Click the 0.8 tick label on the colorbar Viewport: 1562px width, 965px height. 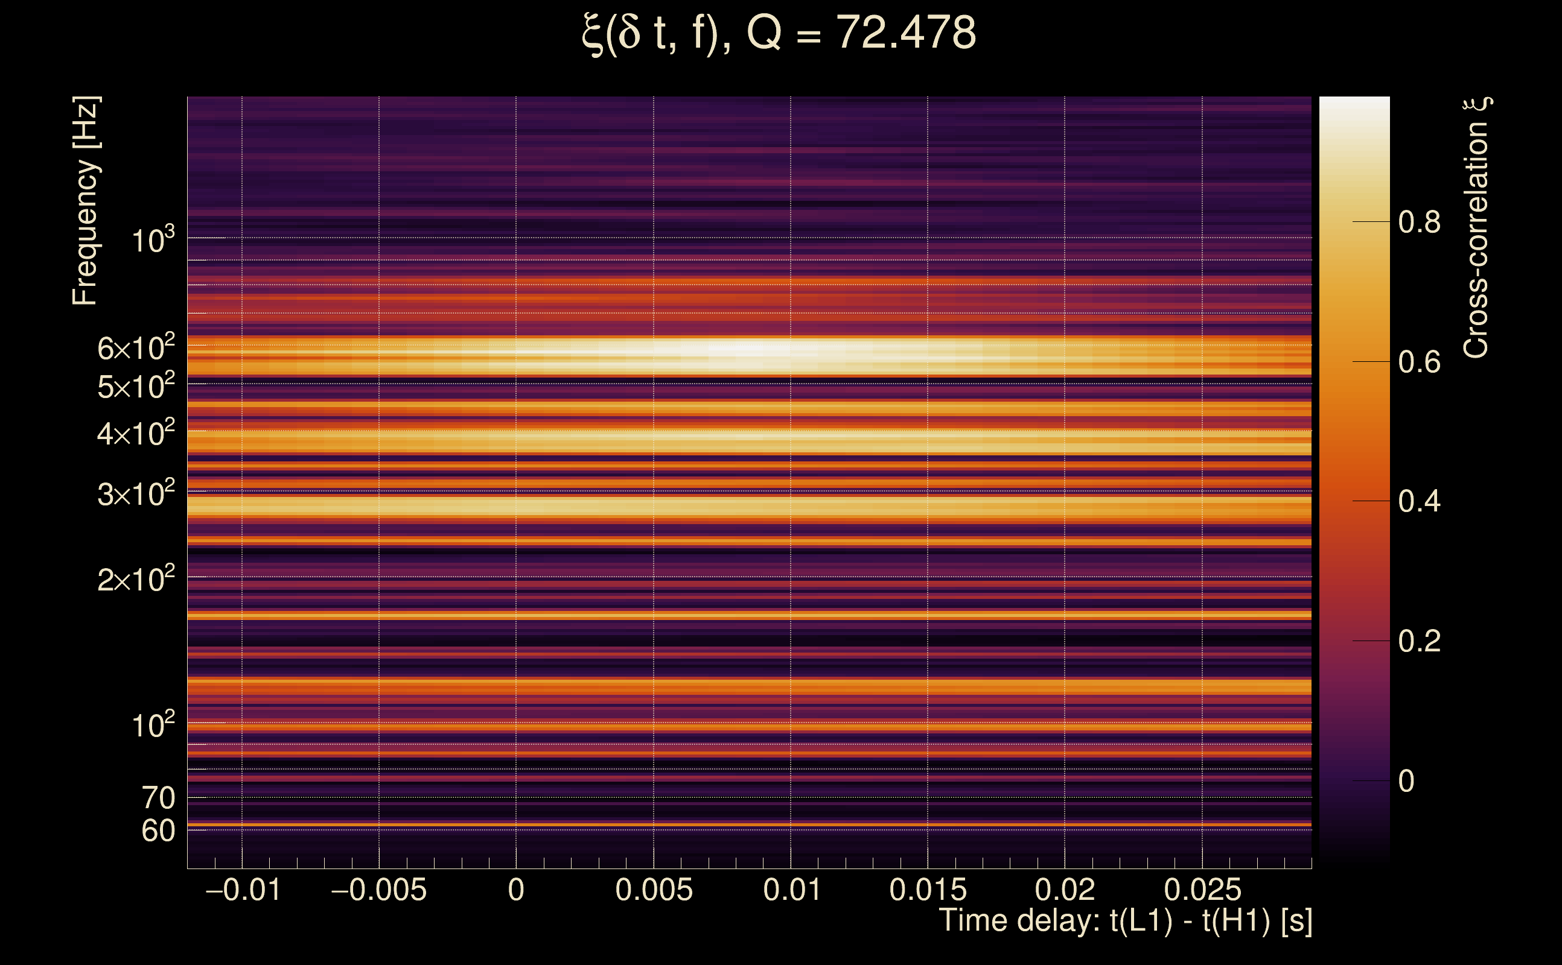(x=1419, y=223)
